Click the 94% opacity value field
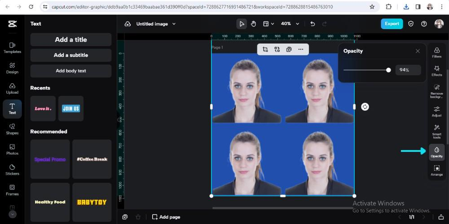The image size is (449, 224). point(408,70)
